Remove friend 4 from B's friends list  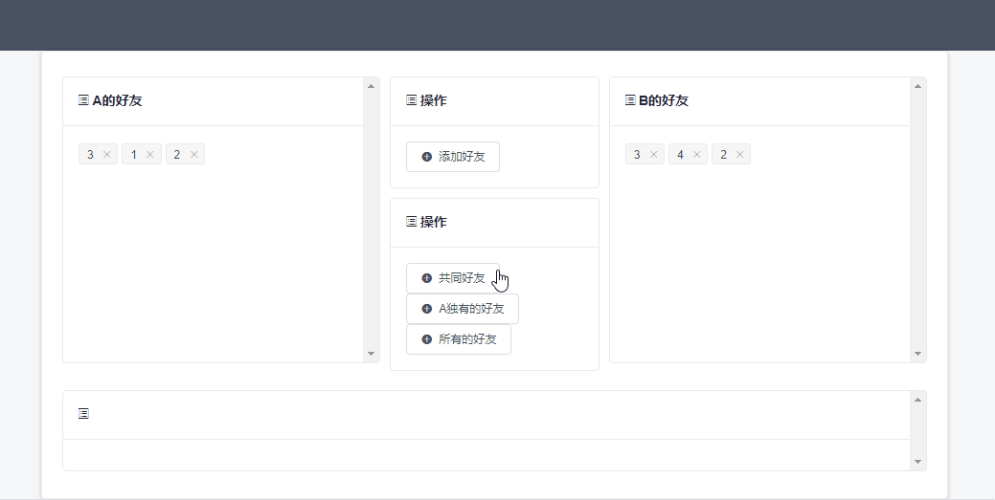coord(697,155)
